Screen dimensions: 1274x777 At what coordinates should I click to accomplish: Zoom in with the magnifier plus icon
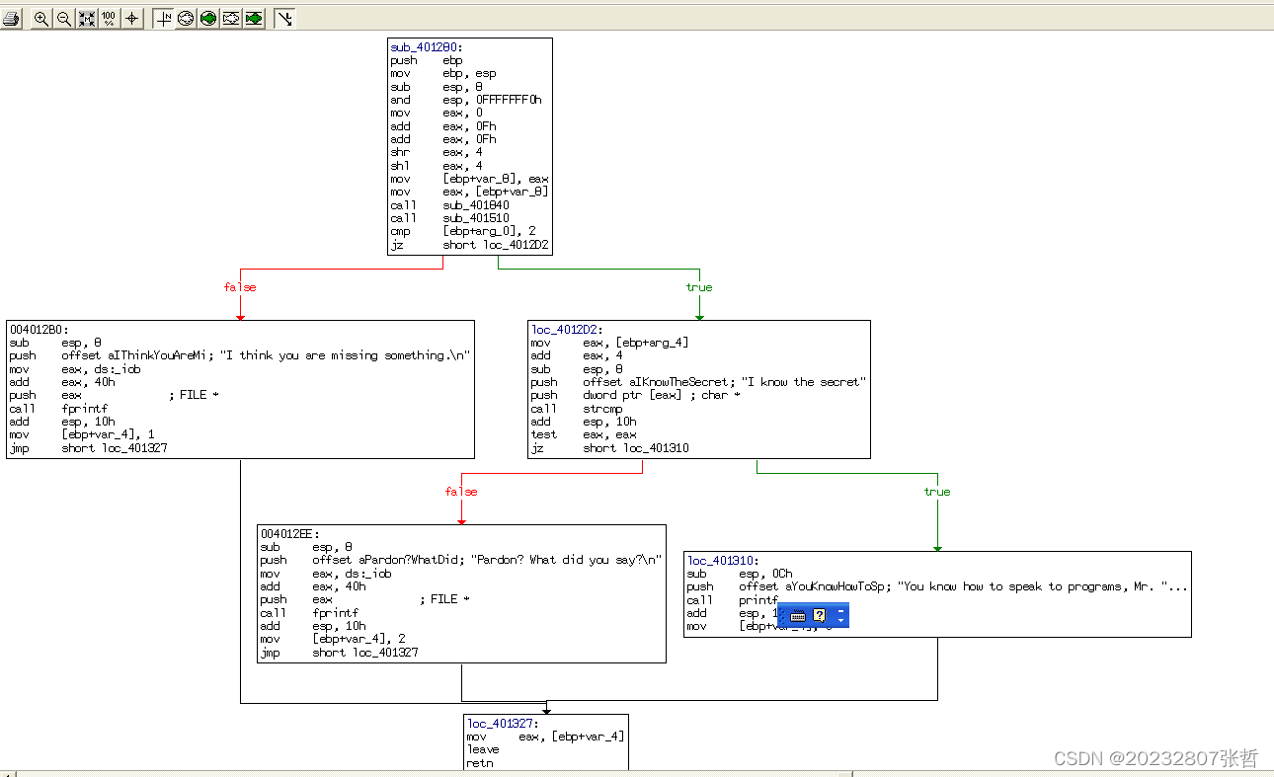pyautogui.click(x=41, y=19)
